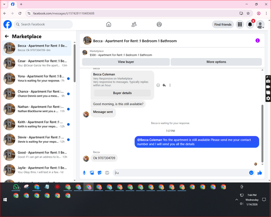Open the Friends icon in top navigation
This screenshot has height=217, width=271.
click(134, 24)
